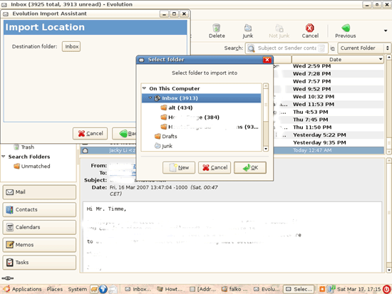
Task: Focus the Subject or Sender search field
Action: (x=287, y=48)
